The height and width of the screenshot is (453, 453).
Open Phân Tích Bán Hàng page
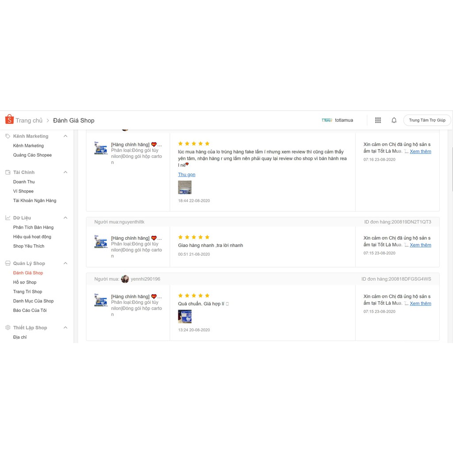33,227
